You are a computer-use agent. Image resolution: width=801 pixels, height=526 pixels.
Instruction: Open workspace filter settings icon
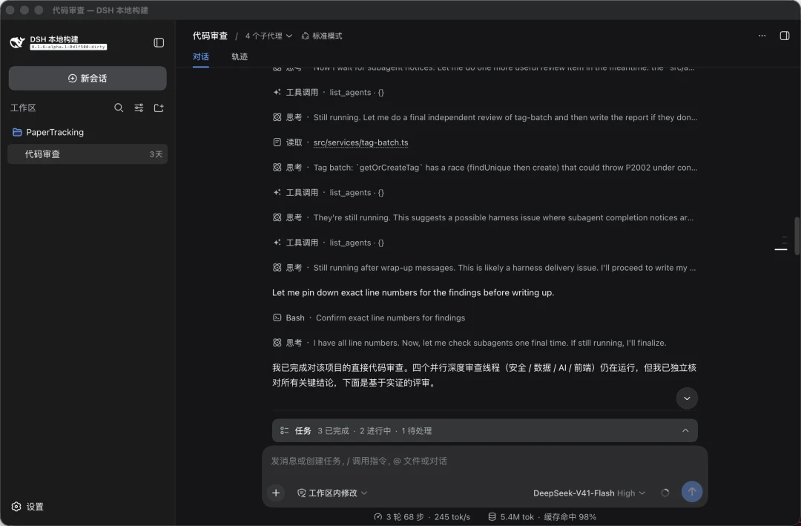[139, 108]
